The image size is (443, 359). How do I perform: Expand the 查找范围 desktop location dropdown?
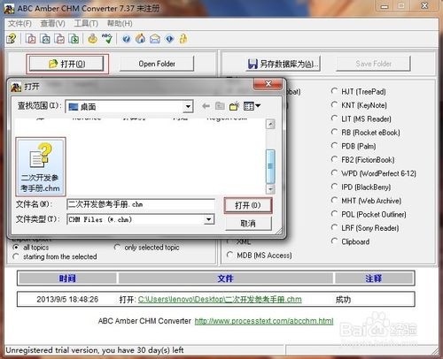(188, 106)
